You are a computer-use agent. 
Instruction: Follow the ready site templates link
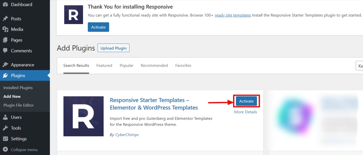point(233,15)
